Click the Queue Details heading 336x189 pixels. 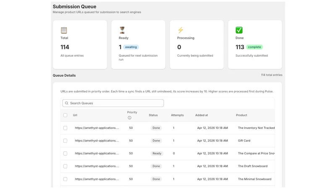[64, 76]
